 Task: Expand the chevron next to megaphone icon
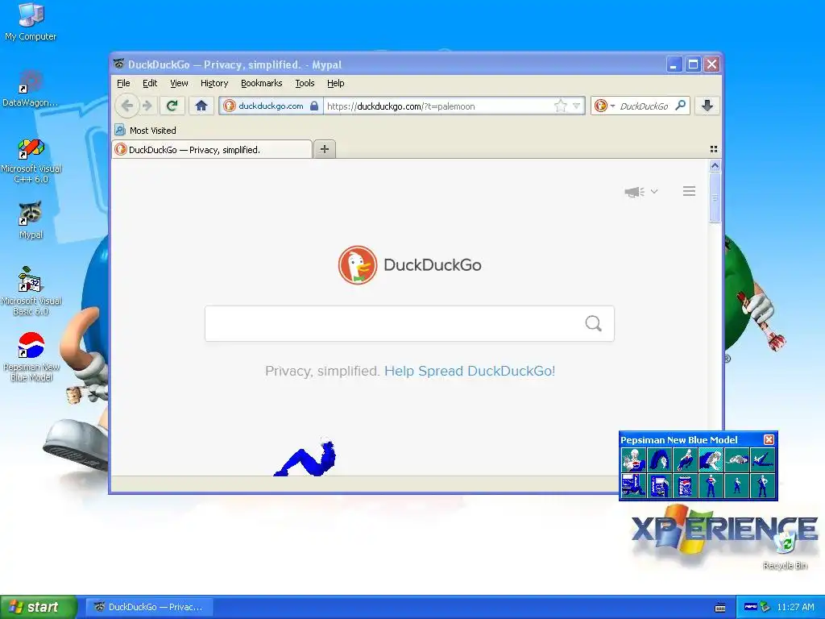coord(654,192)
